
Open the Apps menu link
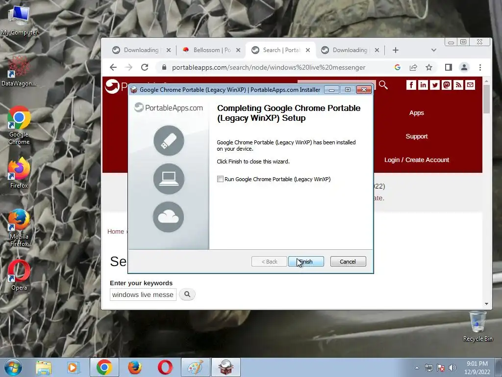click(417, 113)
